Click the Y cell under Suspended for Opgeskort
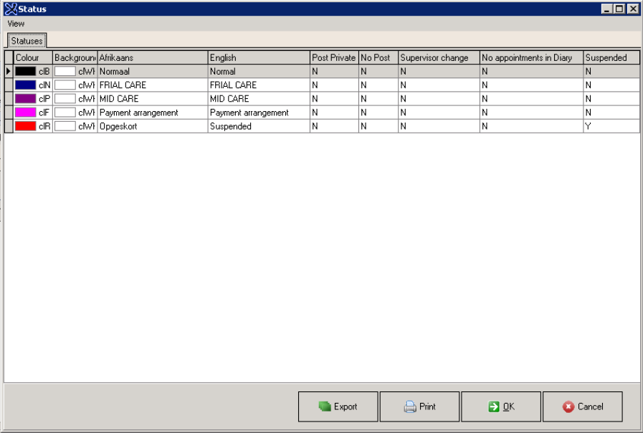 (609, 126)
